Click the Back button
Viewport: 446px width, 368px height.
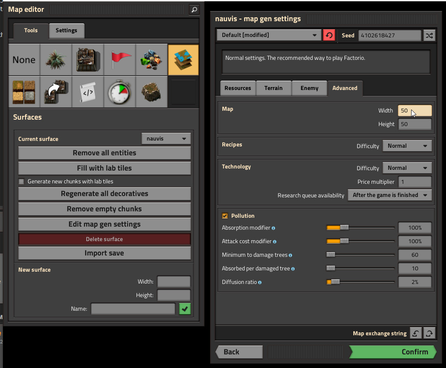[239, 352]
